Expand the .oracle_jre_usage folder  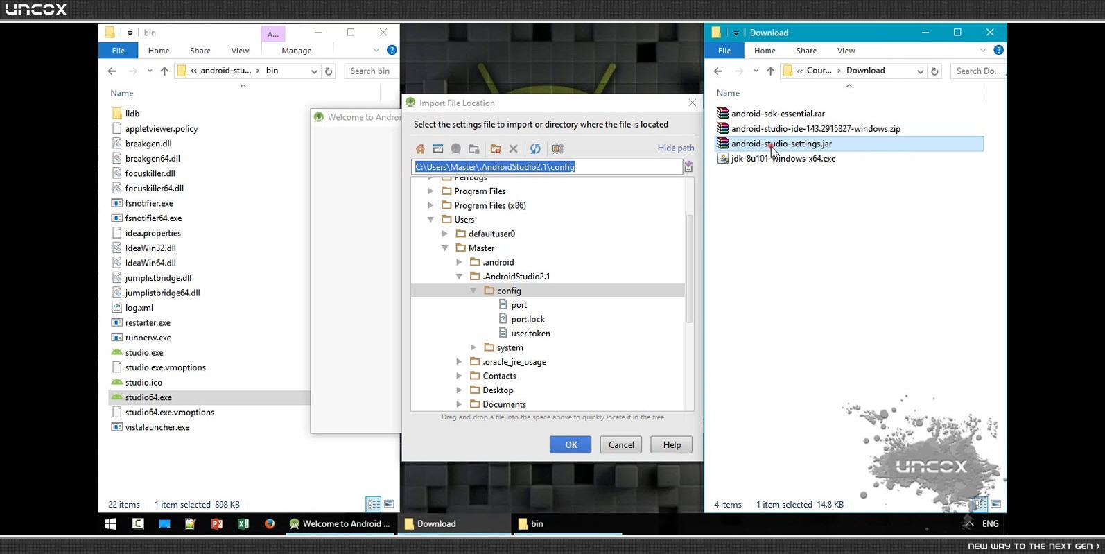460,362
